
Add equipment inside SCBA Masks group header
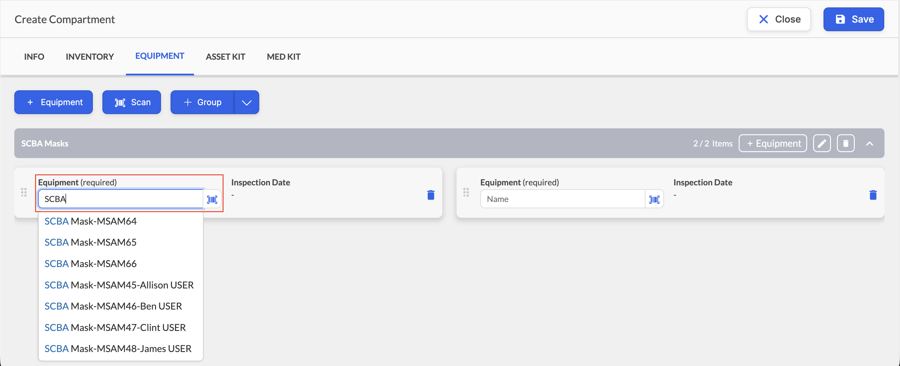773,143
